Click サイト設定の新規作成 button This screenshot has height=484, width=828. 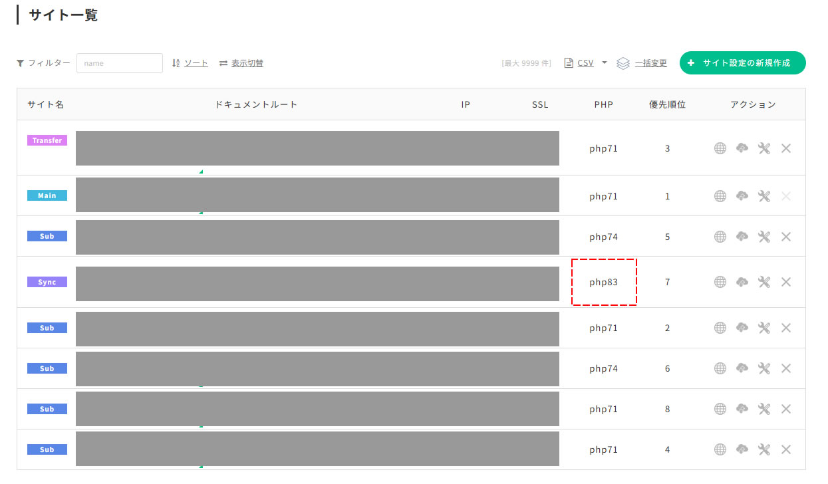[743, 62]
